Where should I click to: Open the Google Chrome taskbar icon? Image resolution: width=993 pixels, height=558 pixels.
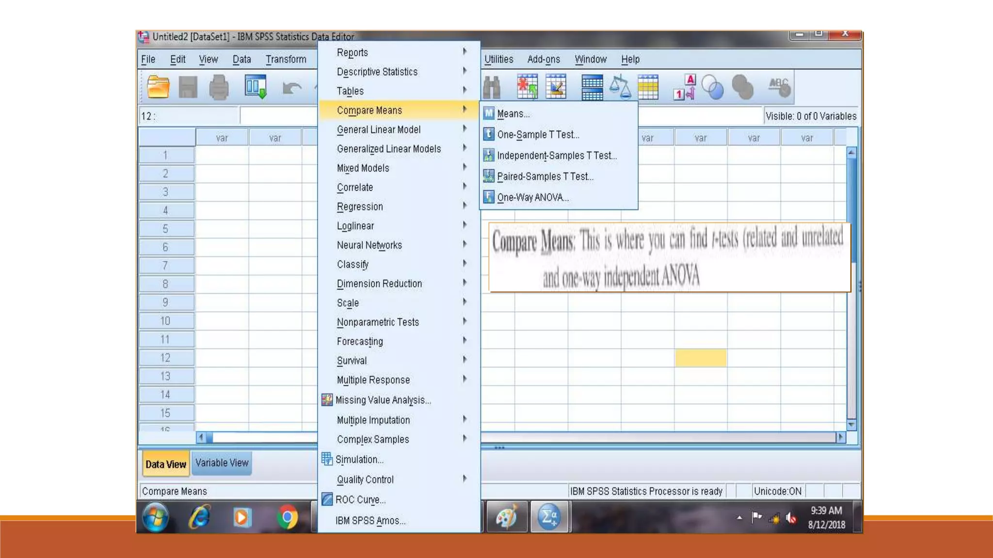point(288,517)
